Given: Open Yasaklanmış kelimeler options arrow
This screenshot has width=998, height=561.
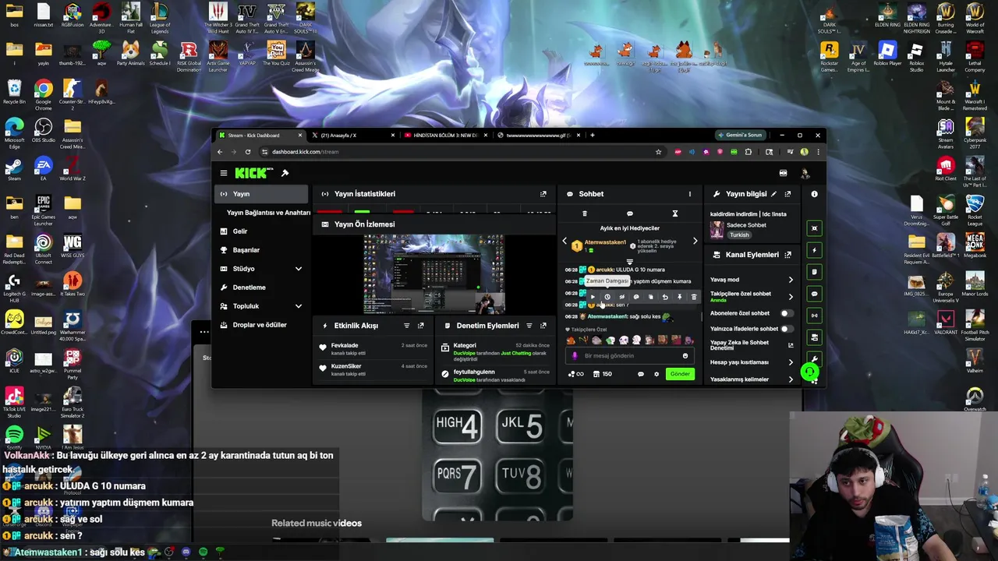Looking at the screenshot, I should coord(791,379).
